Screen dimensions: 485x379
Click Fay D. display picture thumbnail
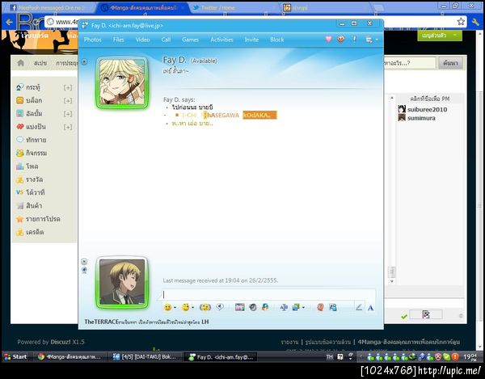tap(123, 82)
